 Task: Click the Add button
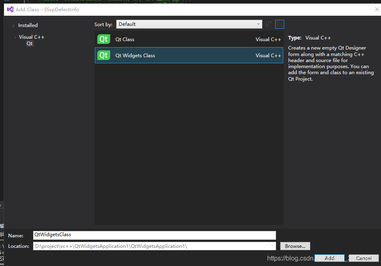[x=329, y=258]
